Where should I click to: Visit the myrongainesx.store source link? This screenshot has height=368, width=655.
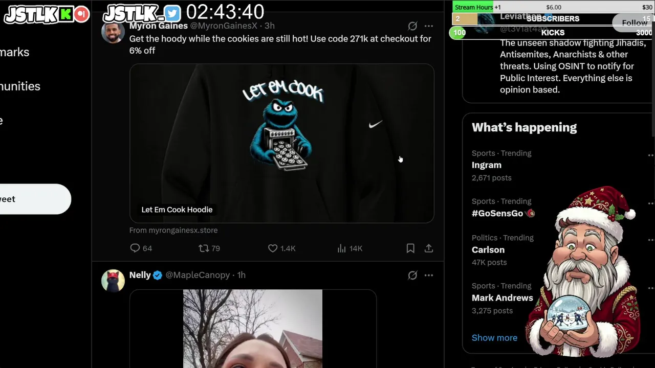pyautogui.click(x=173, y=231)
